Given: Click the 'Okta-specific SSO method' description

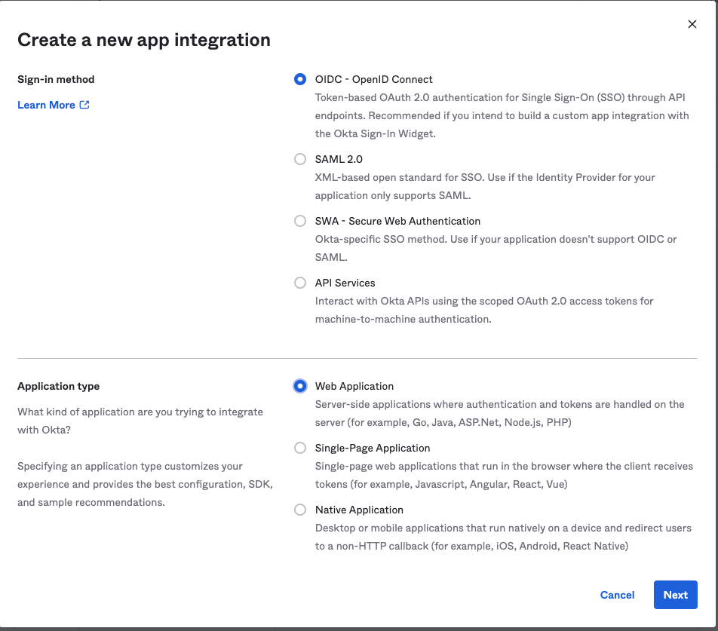Looking at the screenshot, I should [x=496, y=248].
